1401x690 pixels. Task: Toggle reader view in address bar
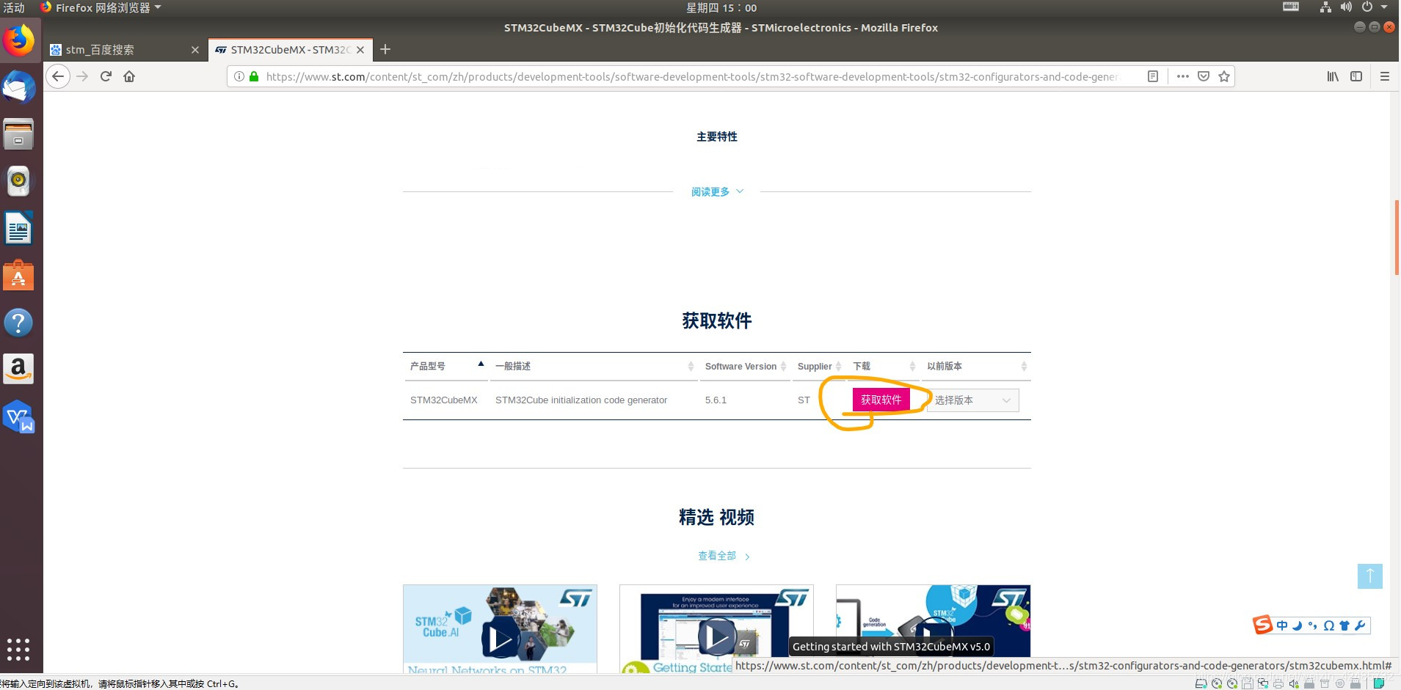click(1153, 76)
